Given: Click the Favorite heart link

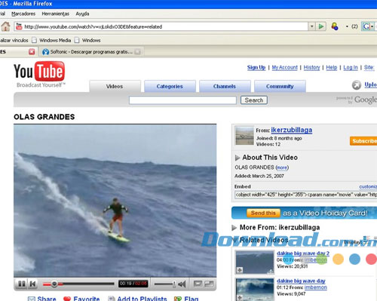Looking at the screenshot, I should pos(81,299).
